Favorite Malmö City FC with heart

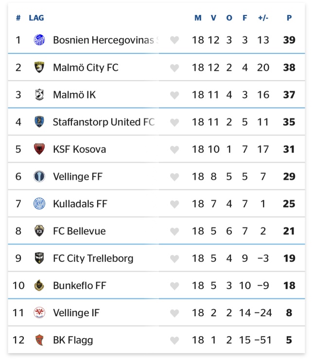tap(174, 68)
